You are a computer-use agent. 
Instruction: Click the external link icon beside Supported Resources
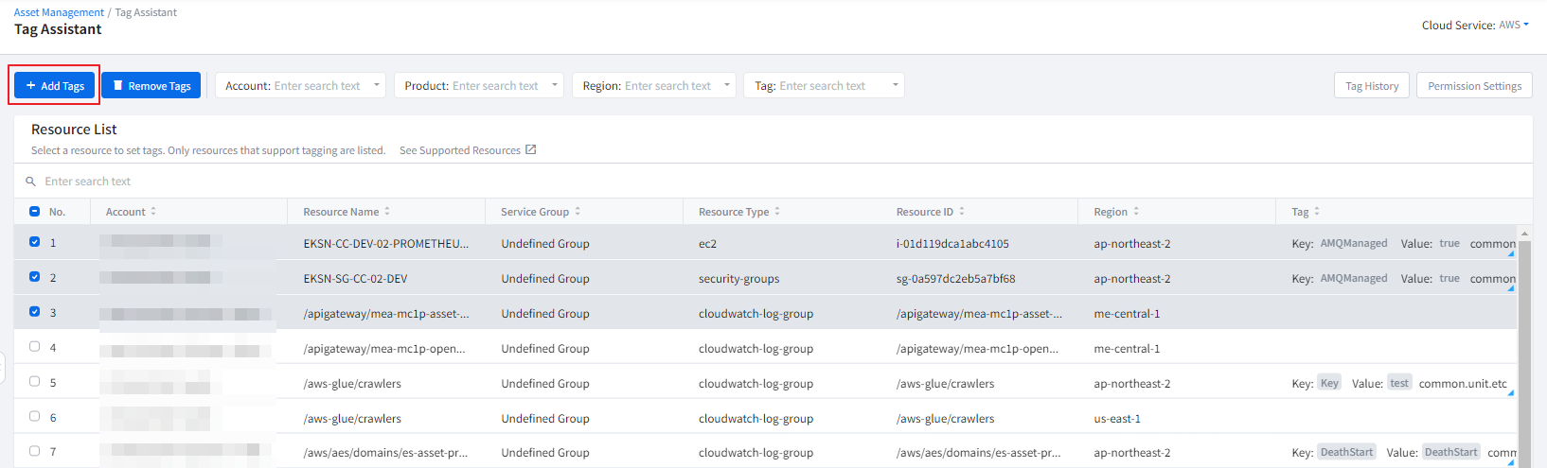pos(531,149)
